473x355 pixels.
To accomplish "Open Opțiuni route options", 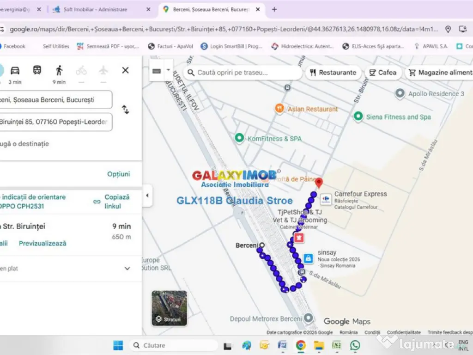I will tap(119, 174).
